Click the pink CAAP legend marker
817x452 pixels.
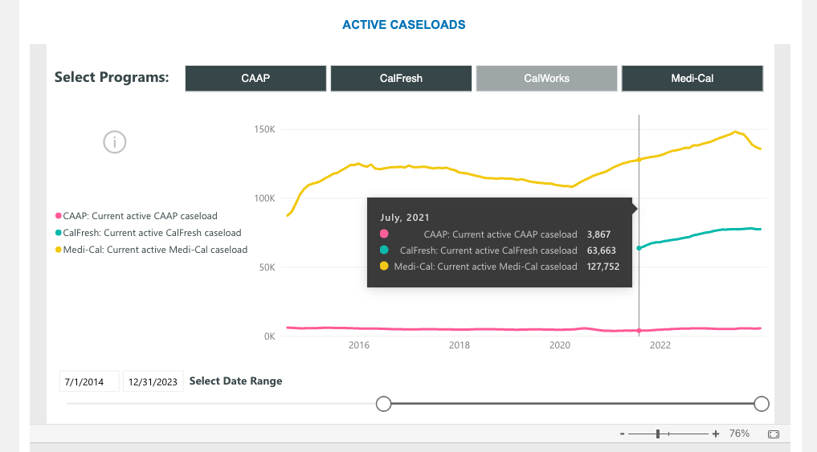pos(58,216)
